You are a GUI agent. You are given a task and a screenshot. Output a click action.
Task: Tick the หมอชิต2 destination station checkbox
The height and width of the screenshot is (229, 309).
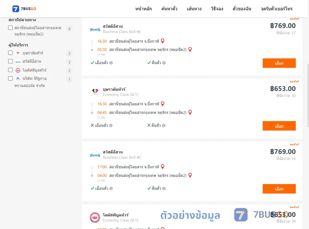tap(11, 28)
